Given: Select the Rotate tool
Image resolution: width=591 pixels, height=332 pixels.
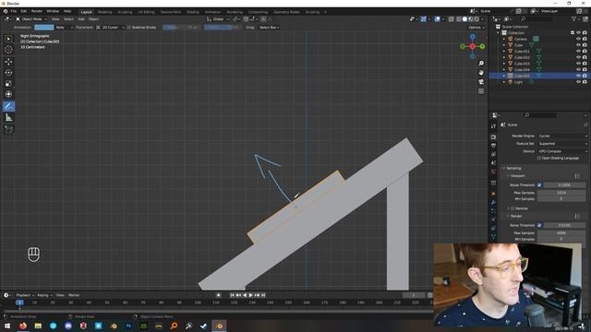Looking at the screenshot, I should pos(8,73).
